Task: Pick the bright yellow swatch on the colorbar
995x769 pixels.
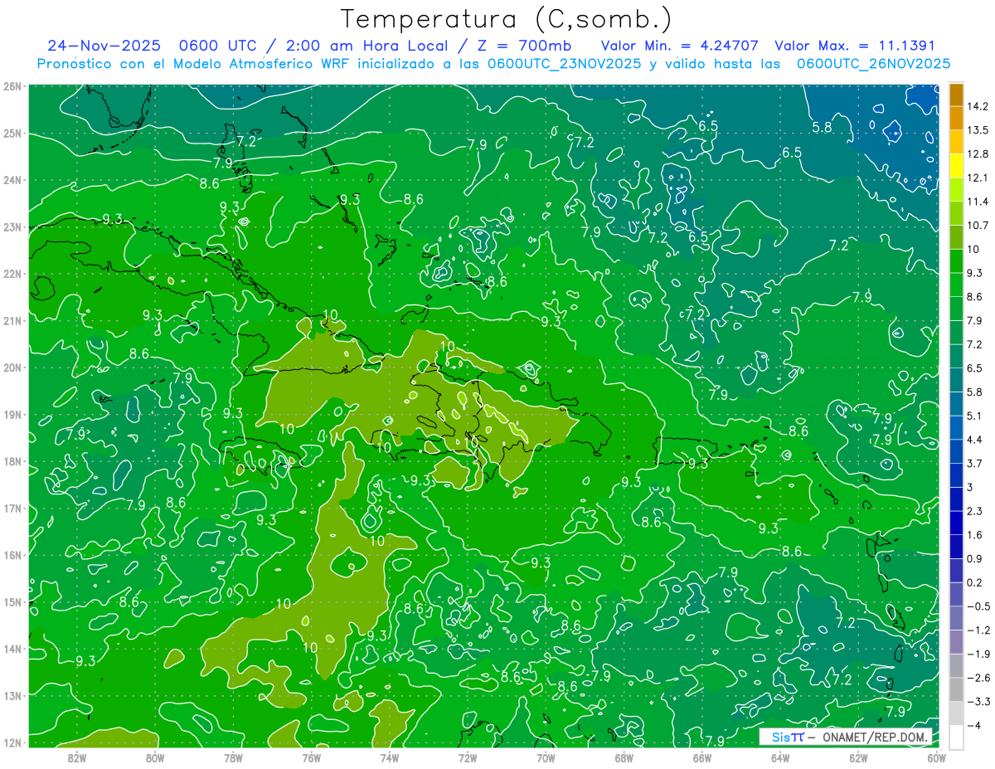Action: [955, 166]
